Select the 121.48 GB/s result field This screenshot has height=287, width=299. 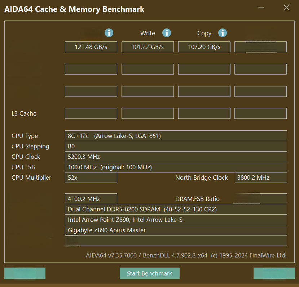point(91,47)
